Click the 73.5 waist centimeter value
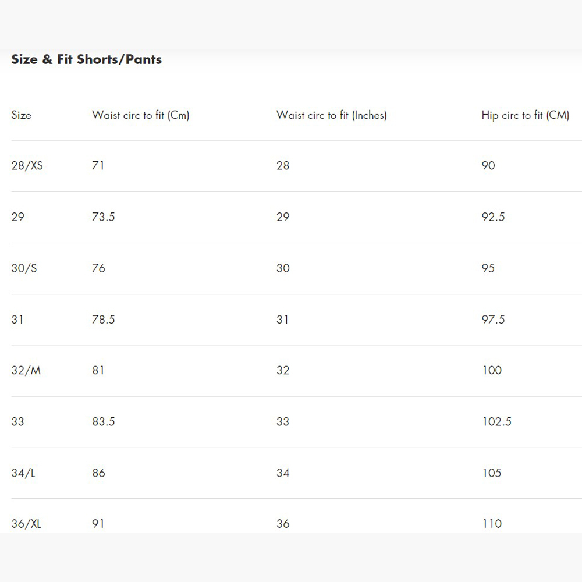This screenshot has width=582, height=582. pyautogui.click(x=104, y=217)
